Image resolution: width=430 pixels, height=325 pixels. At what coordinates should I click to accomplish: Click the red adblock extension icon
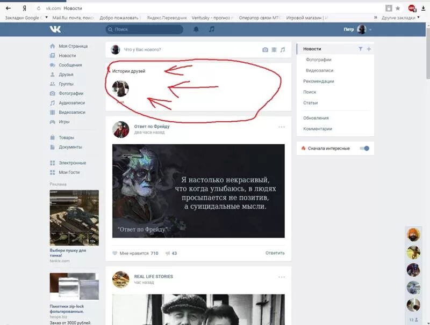412,9
